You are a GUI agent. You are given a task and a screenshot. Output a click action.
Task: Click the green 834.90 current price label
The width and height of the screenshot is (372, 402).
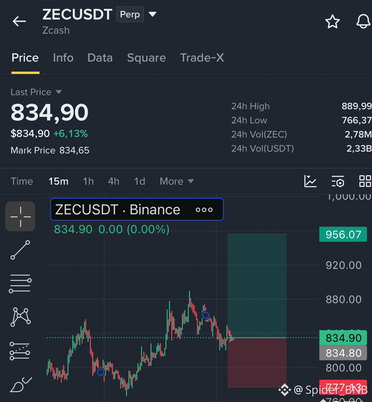pos(343,338)
